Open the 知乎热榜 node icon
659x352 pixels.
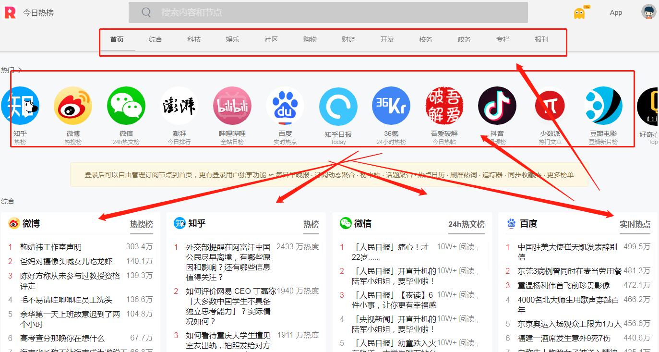coord(21,106)
